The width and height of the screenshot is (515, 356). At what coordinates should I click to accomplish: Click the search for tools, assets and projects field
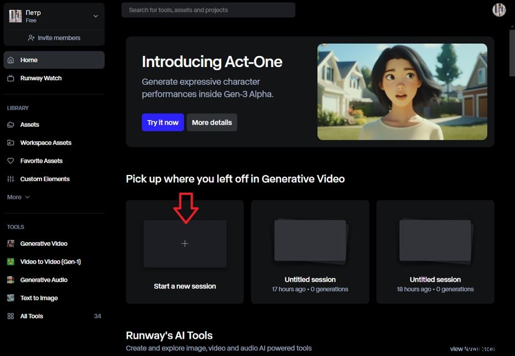coord(208,10)
